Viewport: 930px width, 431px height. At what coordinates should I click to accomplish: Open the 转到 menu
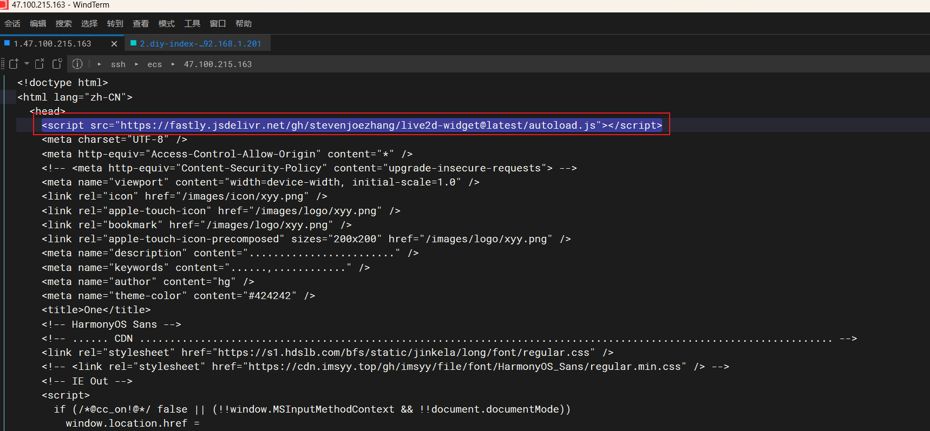[115, 24]
